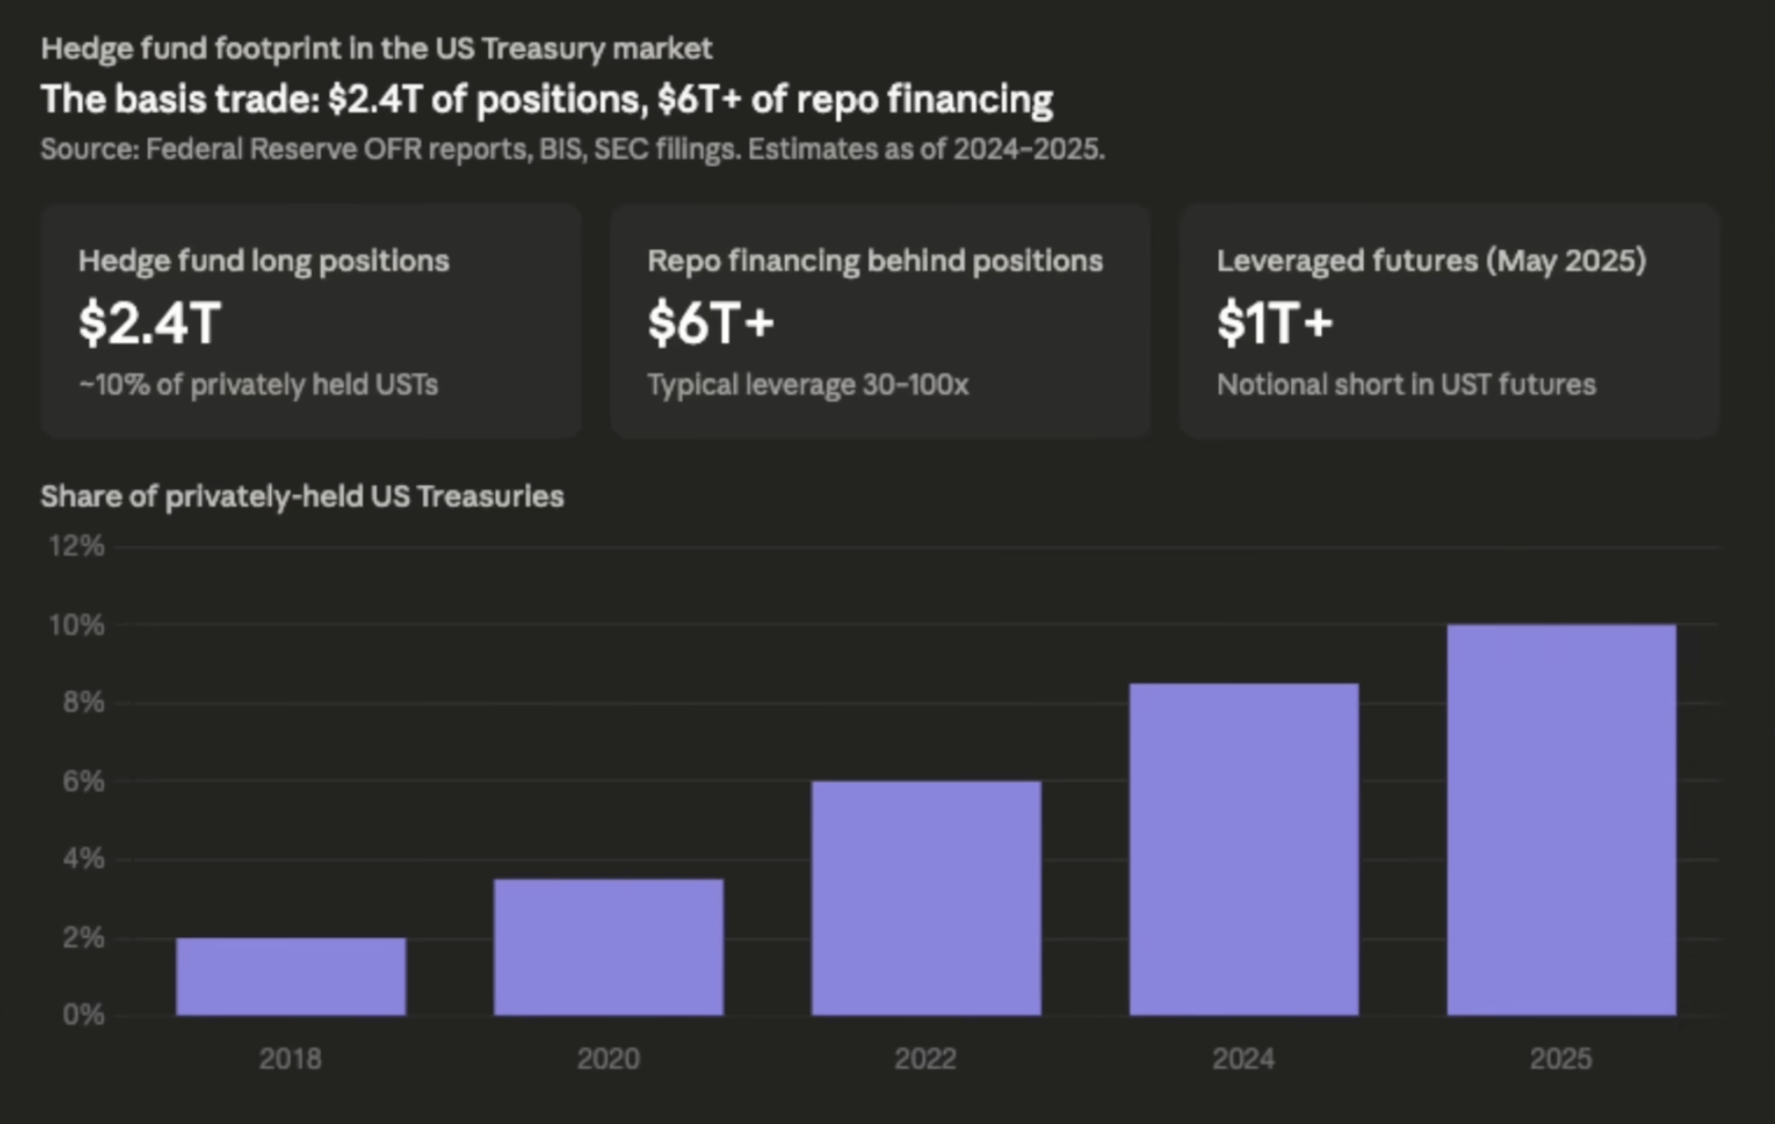Screen dimensions: 1775x1124
Task: Click the $6T+ repo financing value
Action: click(x=711, y=323)
